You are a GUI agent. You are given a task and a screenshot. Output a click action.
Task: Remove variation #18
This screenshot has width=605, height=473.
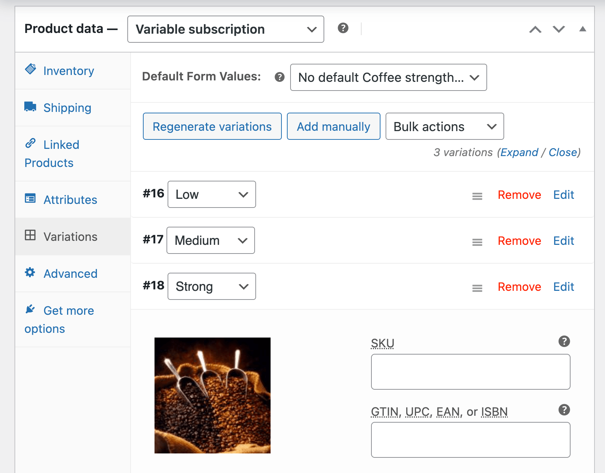519,286
